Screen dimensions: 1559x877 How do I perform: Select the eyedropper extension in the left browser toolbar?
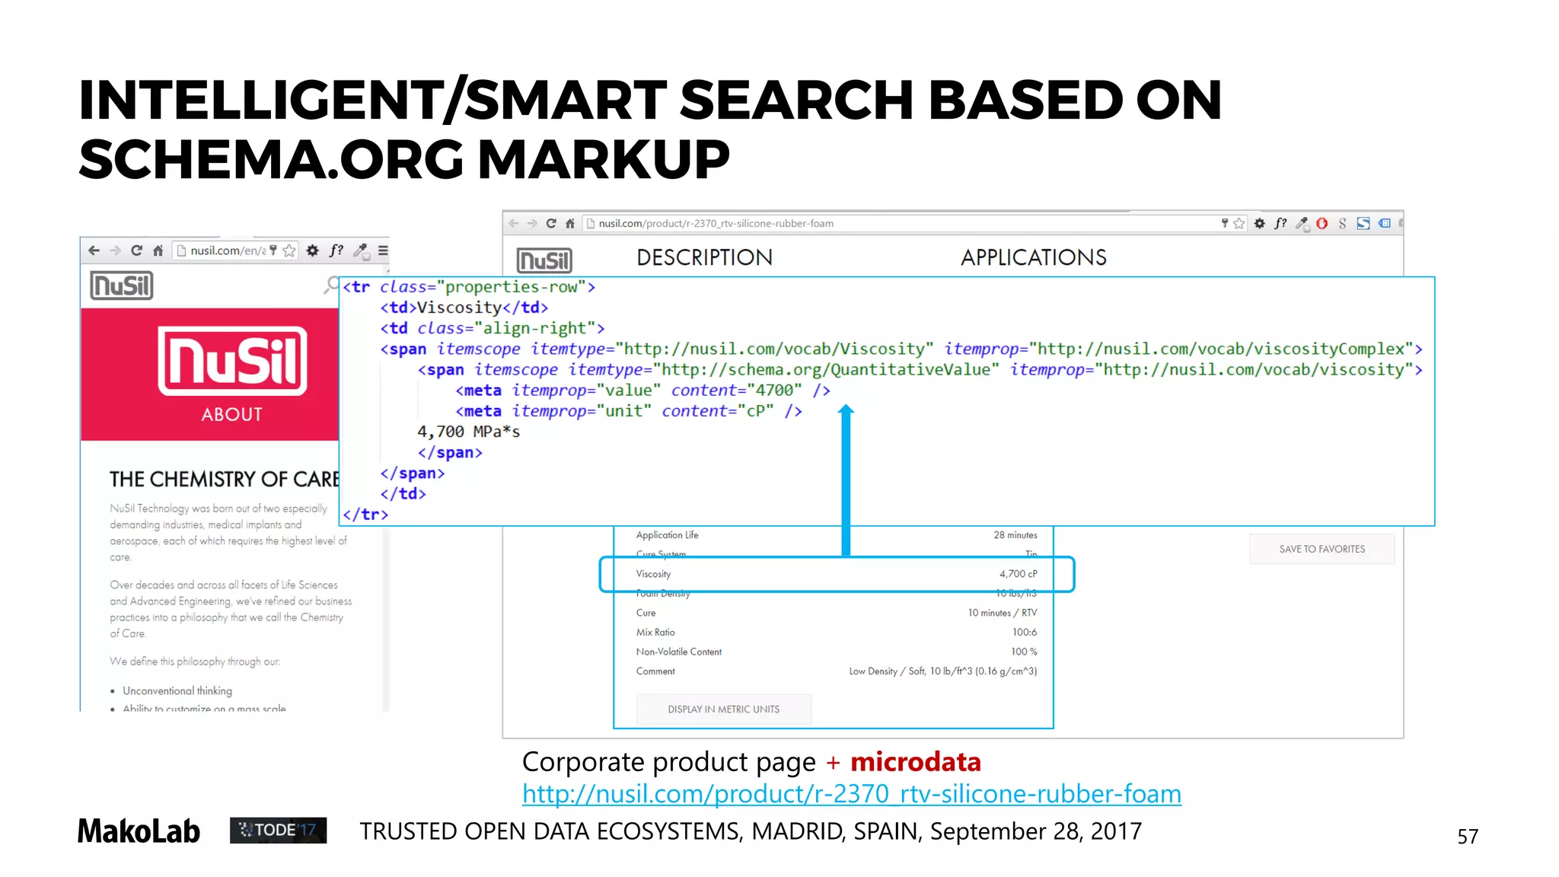(x=362, y=251)
